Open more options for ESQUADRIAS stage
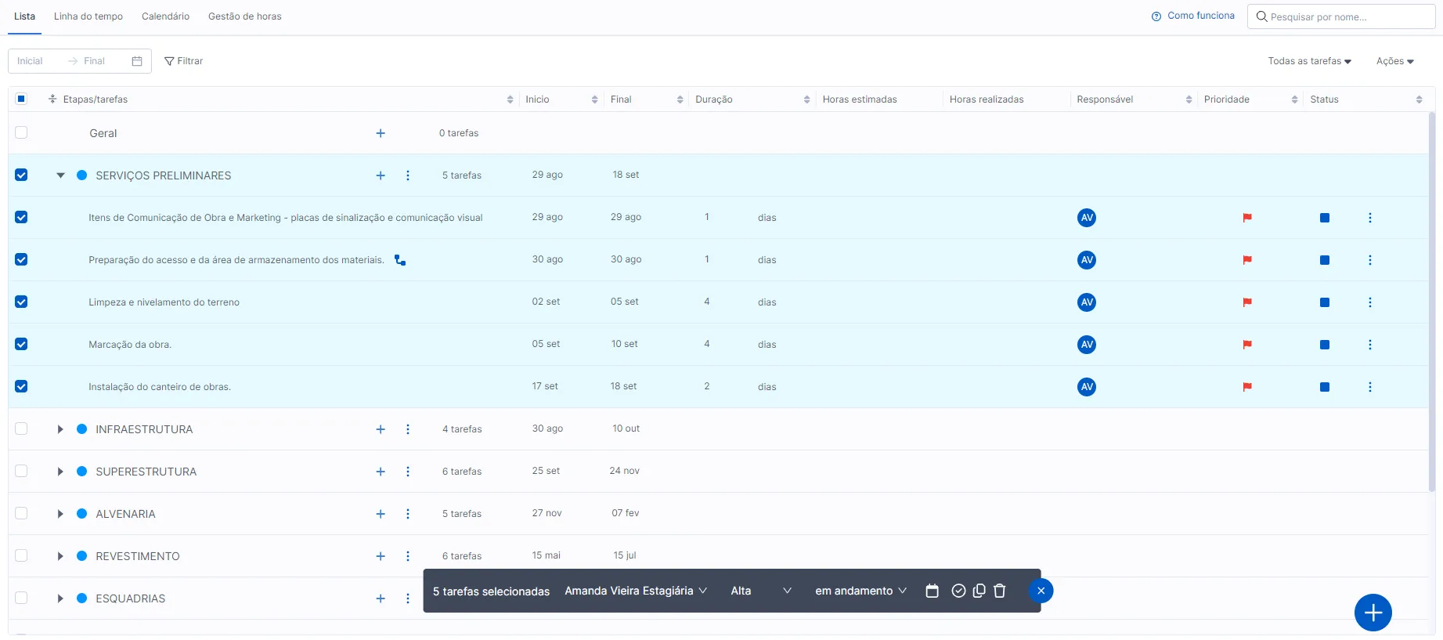The height and width of the screenshot is (640, 1443). click(408, 598)
